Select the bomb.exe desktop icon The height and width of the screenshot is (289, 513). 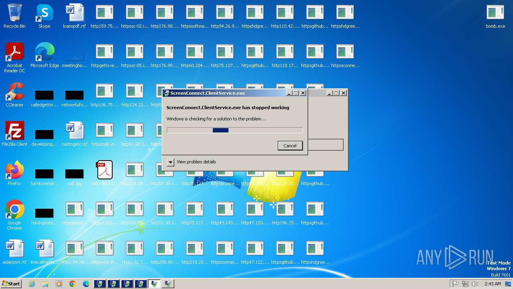pos(495,16)
